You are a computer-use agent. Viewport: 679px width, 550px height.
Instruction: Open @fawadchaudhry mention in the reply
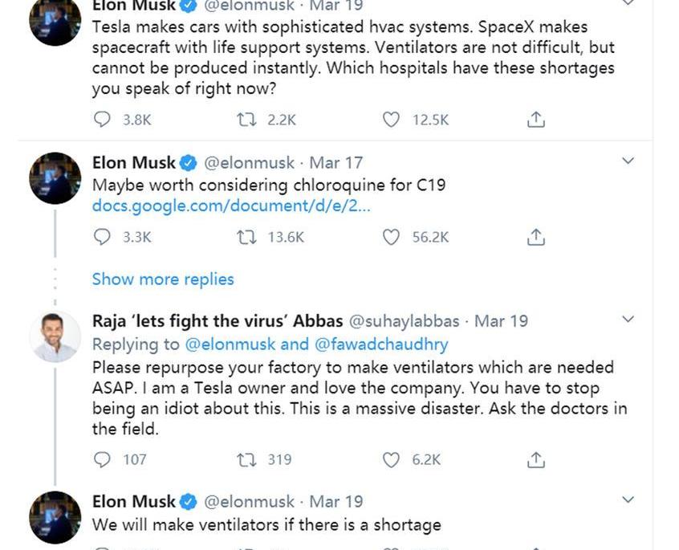(381, 344)
